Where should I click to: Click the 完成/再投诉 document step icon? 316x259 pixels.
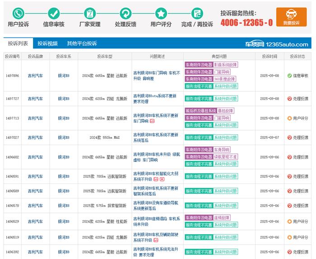[197, 13]
